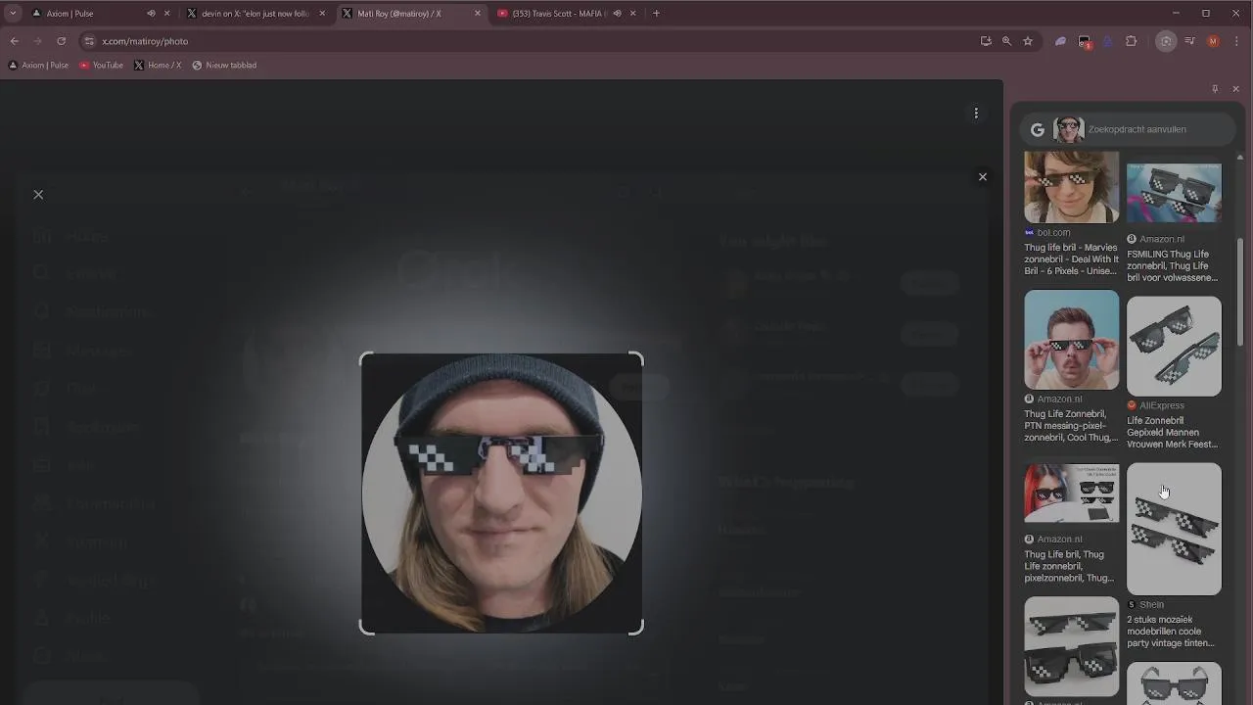The image size is (1253, 705).
Task: Open the FSMILING Thug Life zonnebril title
Action: [x=1172, y=265]
